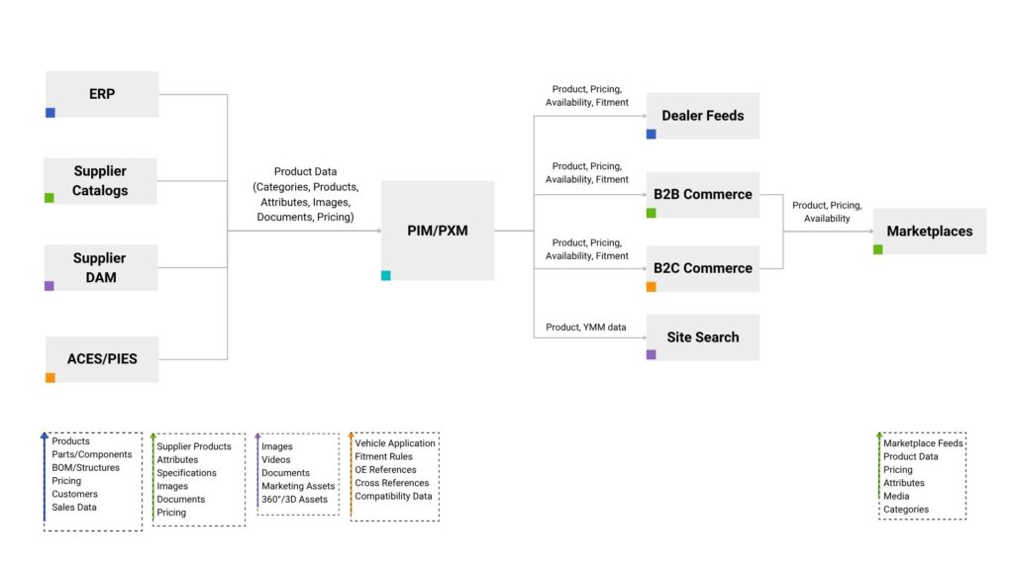Click the blue ERP legend arrow
The height and width of the screenshot is (570, 1014).
[44, 477]
